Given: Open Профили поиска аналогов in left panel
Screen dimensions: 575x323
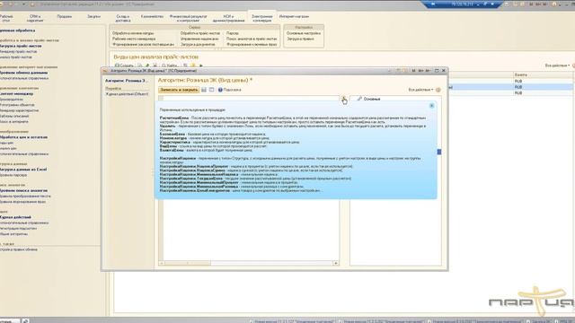Looking at the screenshot, I should 23,190.
